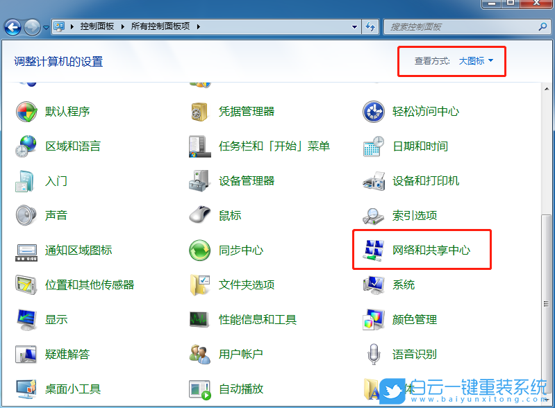Open the 区域和语言 globe icon

click(x=26, y=146)
